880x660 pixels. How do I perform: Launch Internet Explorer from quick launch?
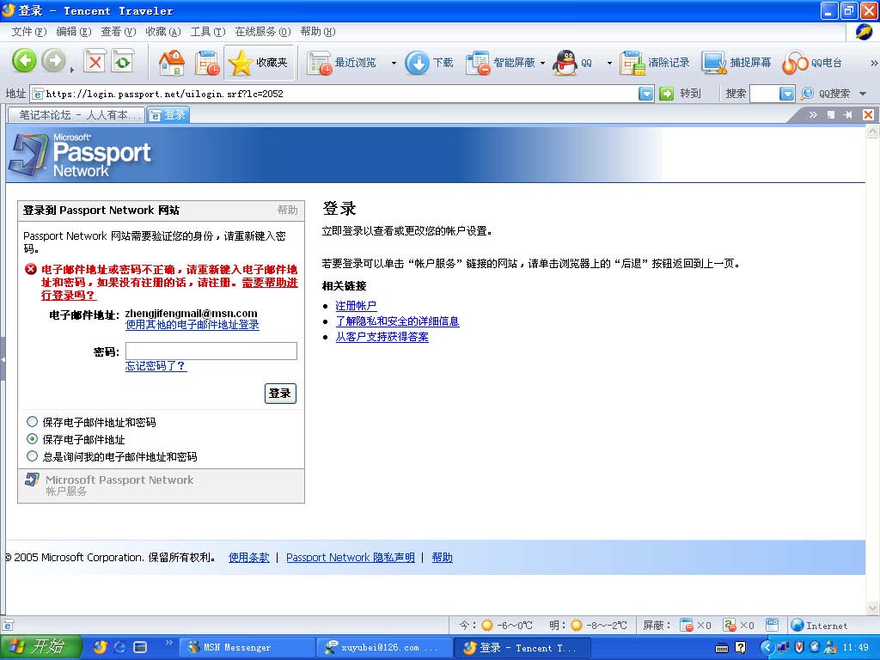point(120,647)
